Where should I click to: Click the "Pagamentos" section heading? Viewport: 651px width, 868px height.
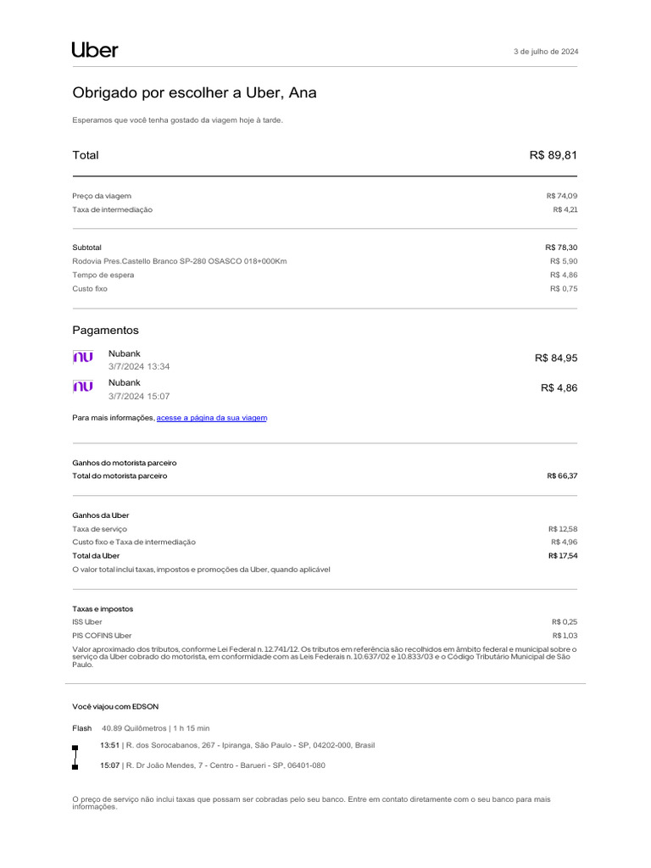(x=105, y=331)
